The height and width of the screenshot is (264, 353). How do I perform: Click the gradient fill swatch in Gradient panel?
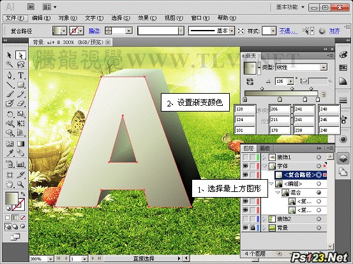250,68
